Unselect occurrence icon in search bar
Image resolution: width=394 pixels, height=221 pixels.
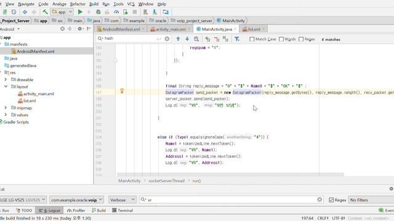point(217,39)
